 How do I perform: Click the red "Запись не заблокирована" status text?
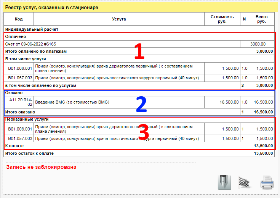click(x=41, y=167)
